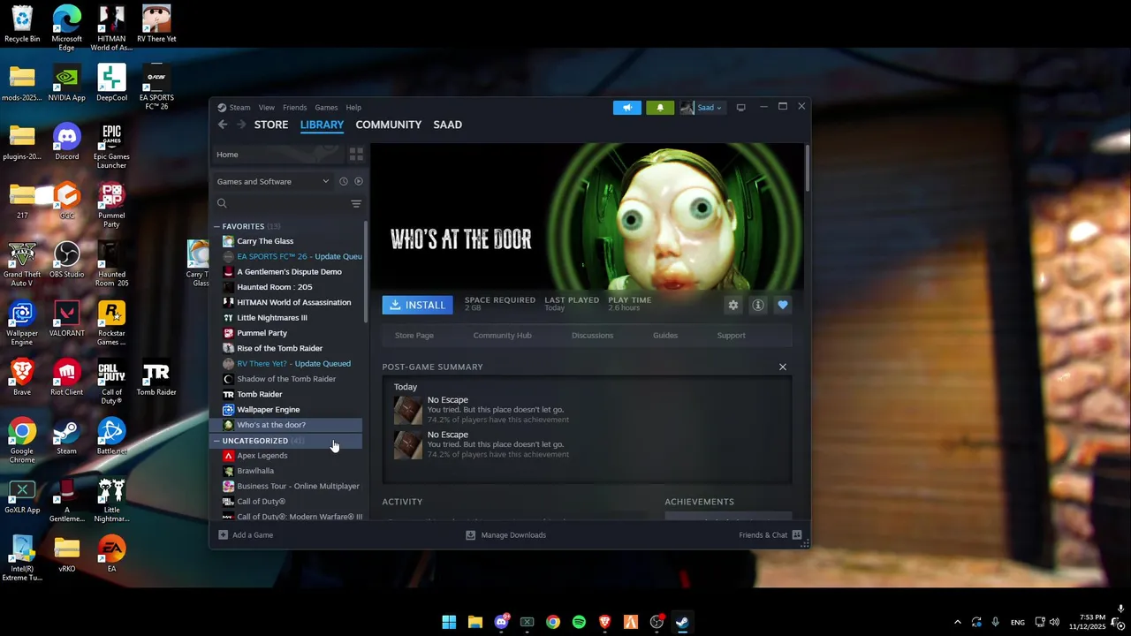The image size is (1131, 636).
Task: Open the Community Hub link
Action: pyautogui.click(x=502, y=336)
